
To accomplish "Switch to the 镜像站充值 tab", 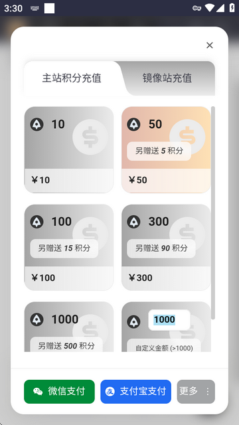I will [x=167, y=78].
